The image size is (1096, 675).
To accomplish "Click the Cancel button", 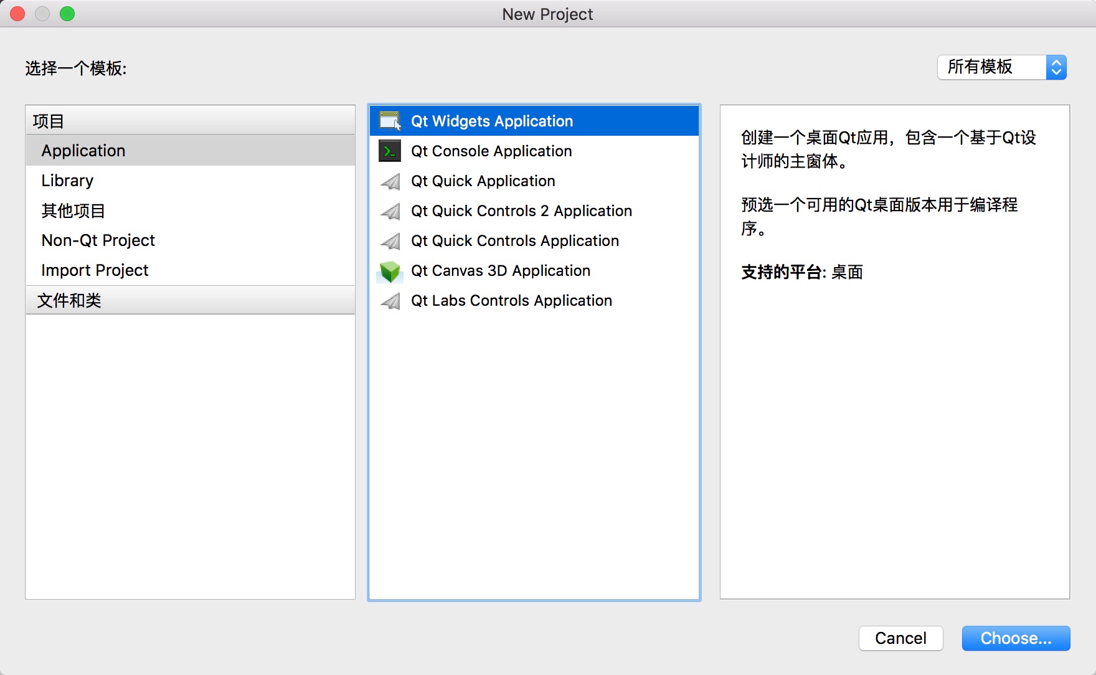I will [900, 638].
